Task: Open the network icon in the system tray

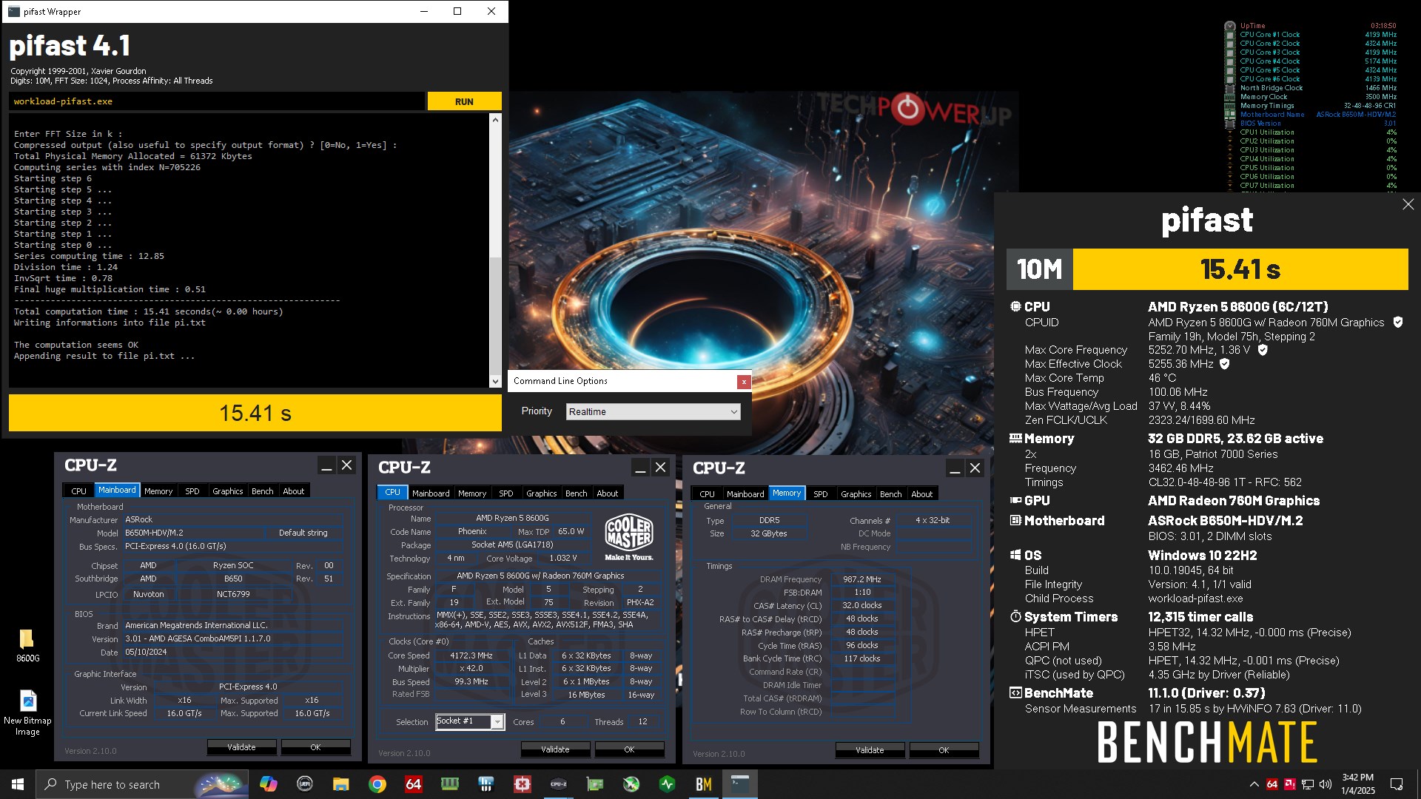Action: point(1308,784)
